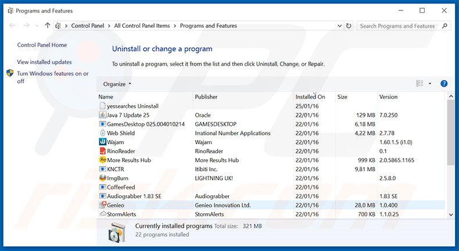Click the StormAlerts cloud icon
Screen dimensions: 459x251
[x=102, y=214]
